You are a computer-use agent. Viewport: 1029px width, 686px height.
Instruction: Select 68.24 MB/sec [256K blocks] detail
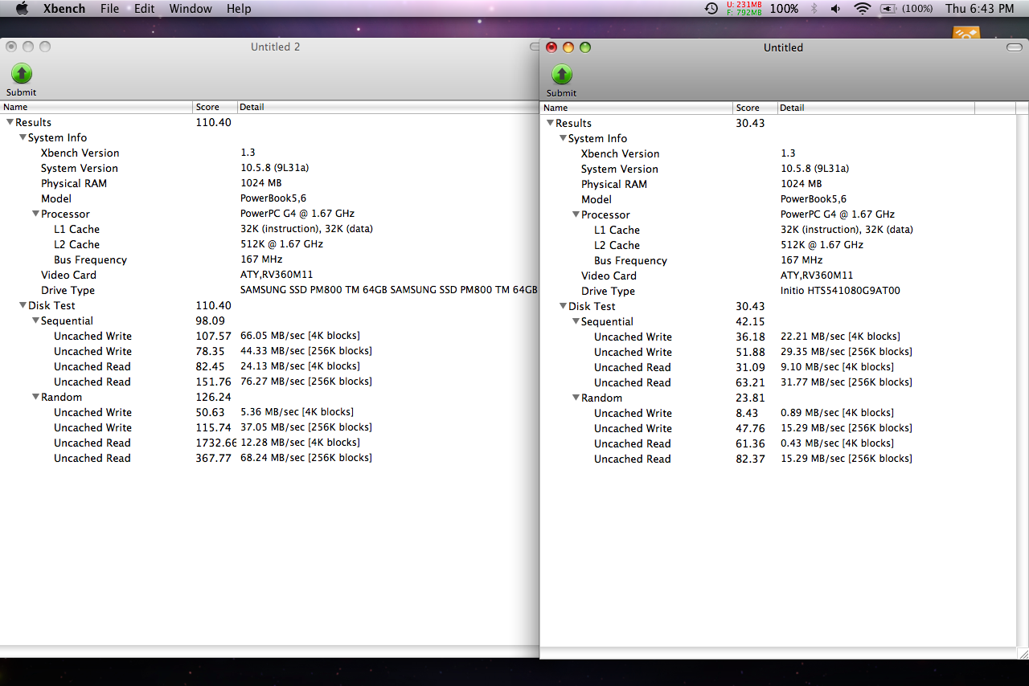[x=305, y=458]
